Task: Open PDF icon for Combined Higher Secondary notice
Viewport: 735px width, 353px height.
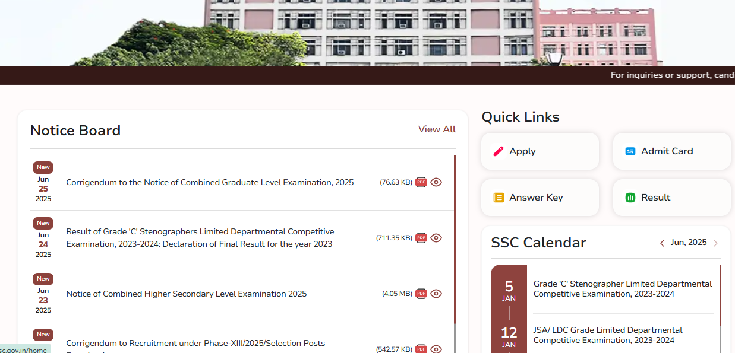Action: pyautogui.click(x=421, y=294)
